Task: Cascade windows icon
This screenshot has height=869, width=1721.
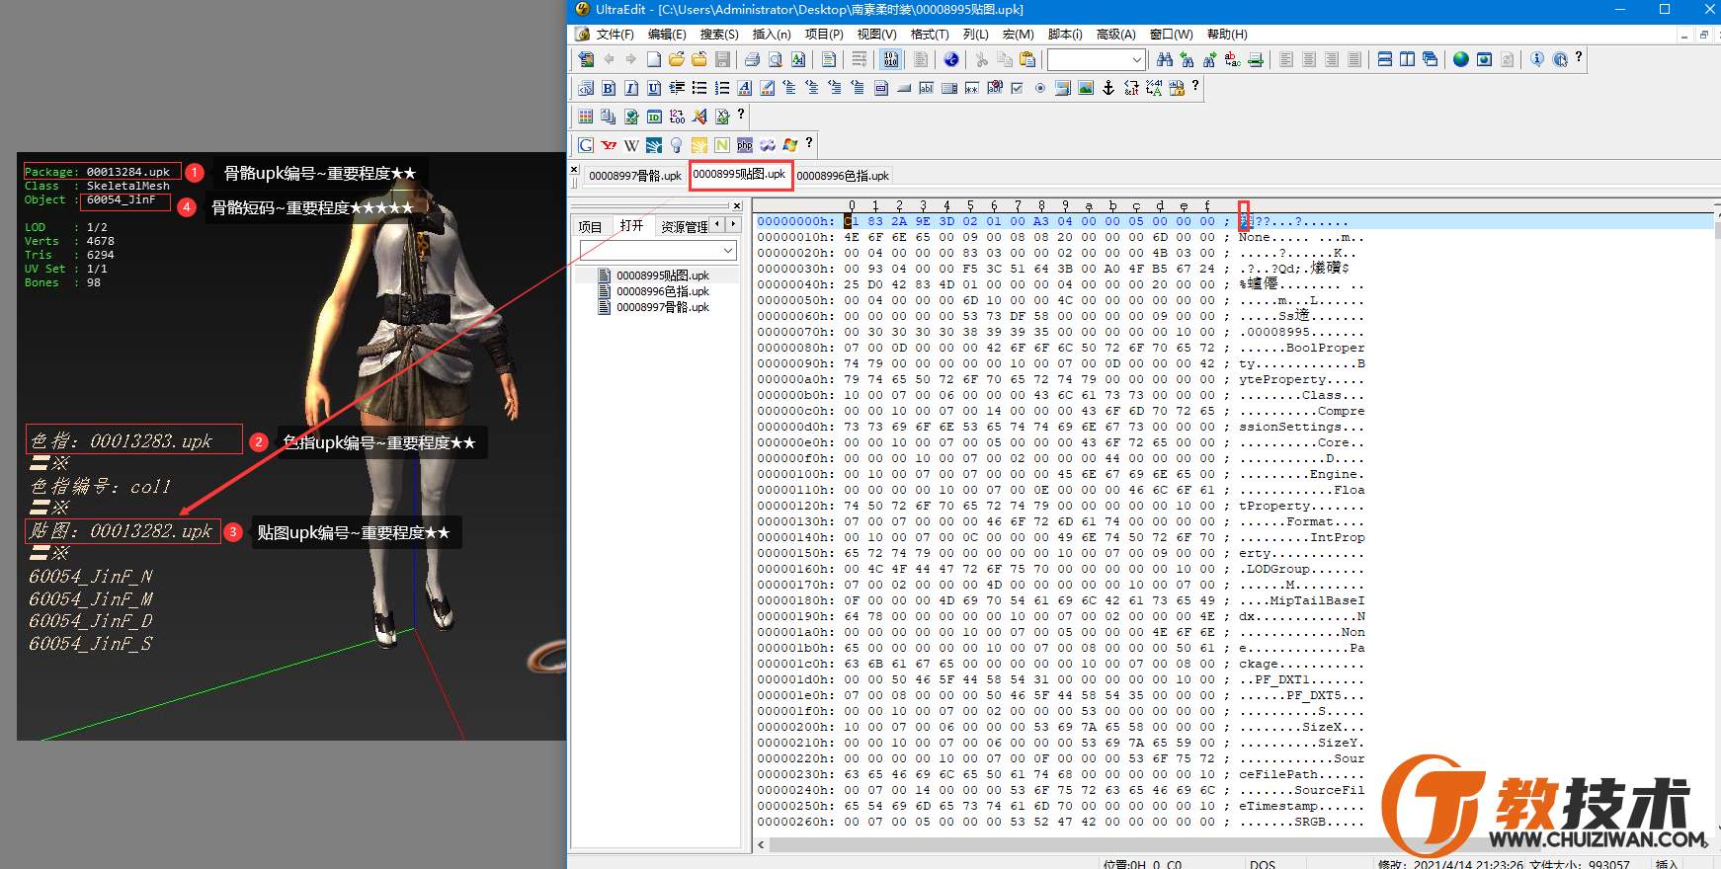Action: point(1431,60)
